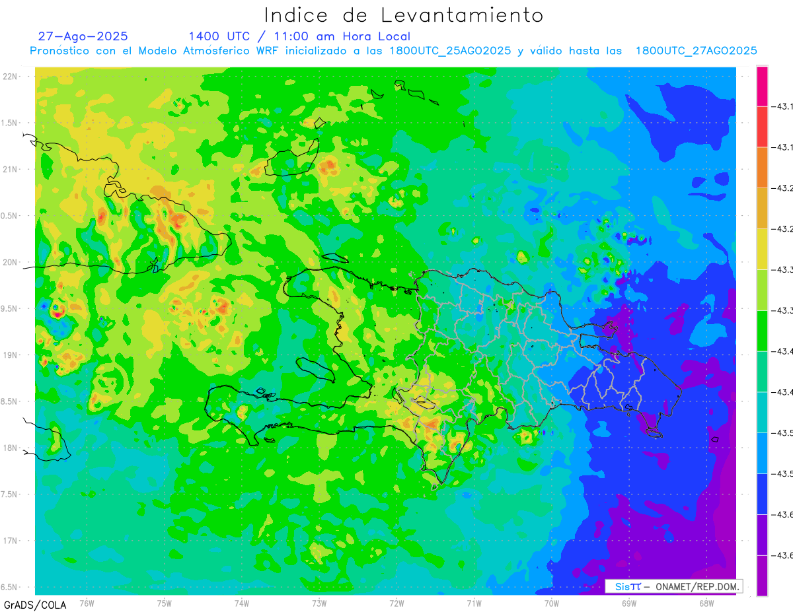Image resolution: width=793 pixels, height=612 pixels.
Task: Select the red swatch in the colorbar
Action: coord(762,127)
